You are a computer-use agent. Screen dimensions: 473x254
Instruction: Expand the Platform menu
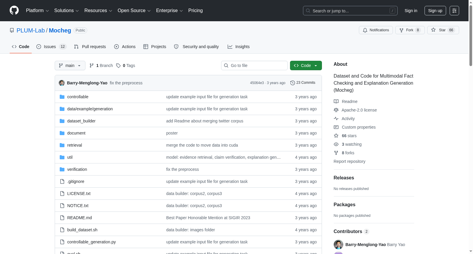[x=37, y=10]
